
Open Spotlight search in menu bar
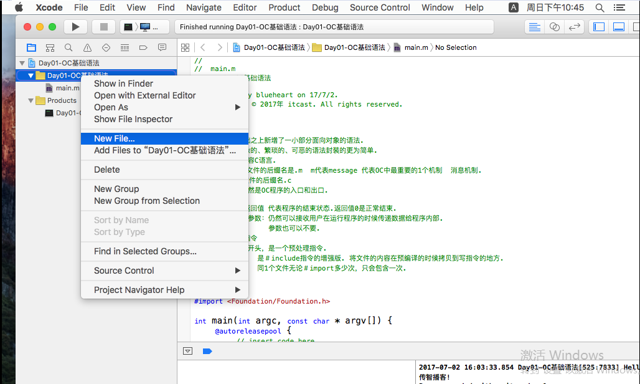click(x=600, y=7)
